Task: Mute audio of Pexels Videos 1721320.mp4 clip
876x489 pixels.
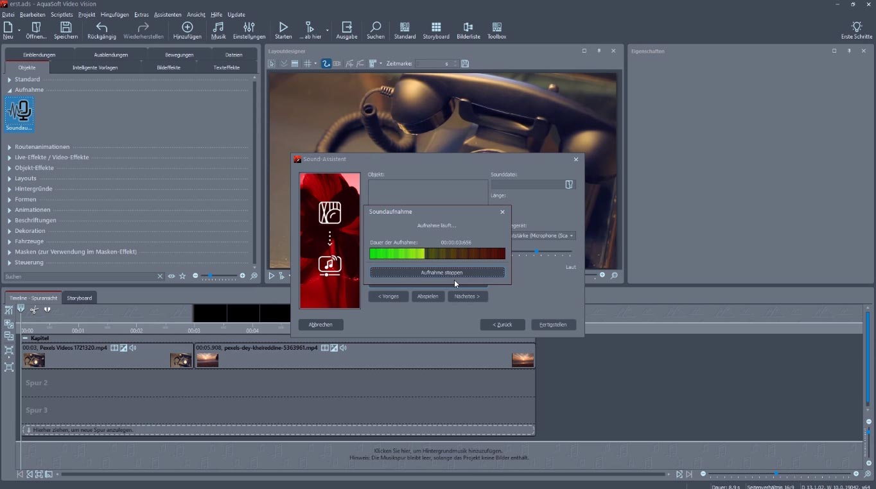Action: [x=133, y=348]
